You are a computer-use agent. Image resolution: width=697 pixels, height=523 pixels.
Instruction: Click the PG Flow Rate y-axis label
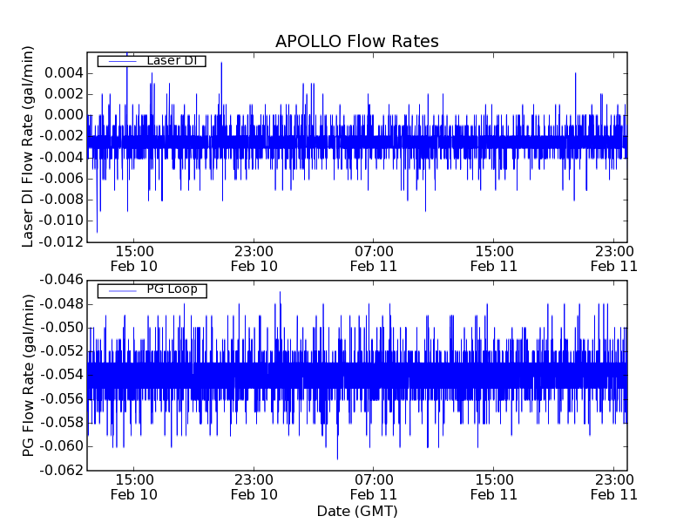[x=29, y=375]
